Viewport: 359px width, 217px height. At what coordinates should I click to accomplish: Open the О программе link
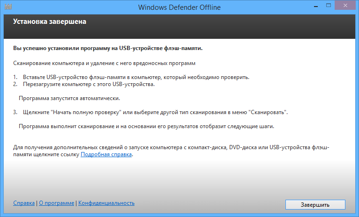pyautogui.click(x=57, y=203)
